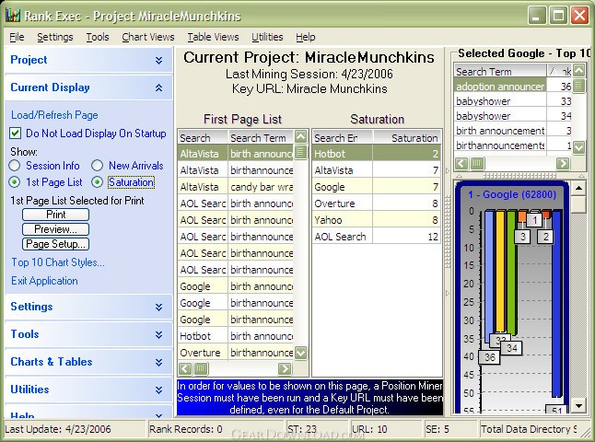Open the Help menu
The height and width of the screenshot is (442, 595).
[x=306, y=37]
